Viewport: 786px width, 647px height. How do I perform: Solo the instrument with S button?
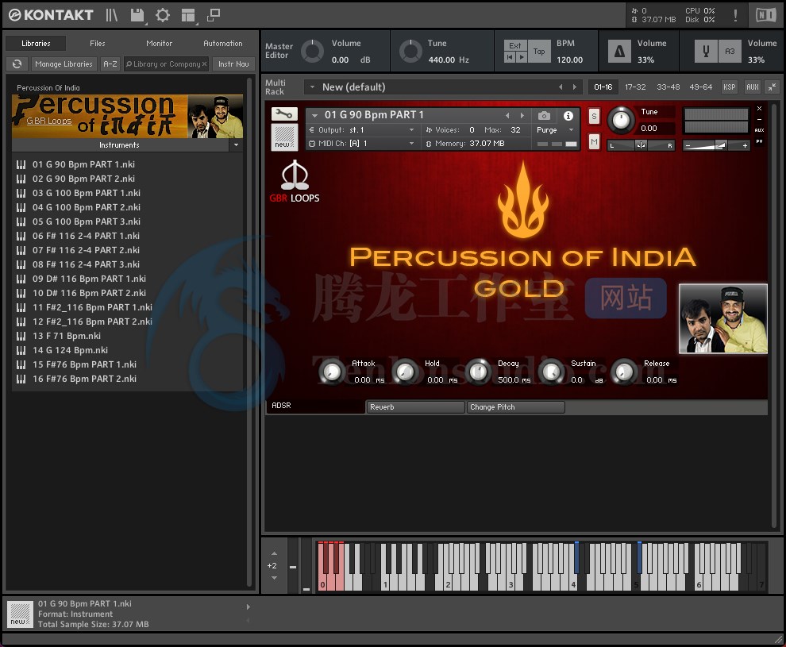click(594, 116)
